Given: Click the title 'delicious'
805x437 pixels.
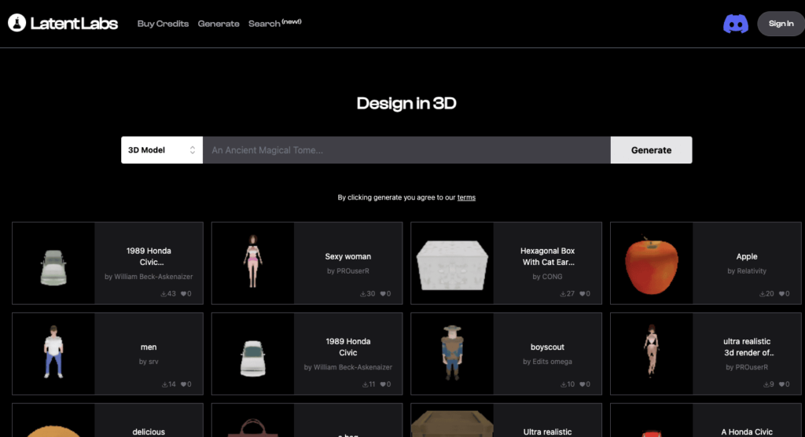Looking at the screenshot, I should coord(149,431).
